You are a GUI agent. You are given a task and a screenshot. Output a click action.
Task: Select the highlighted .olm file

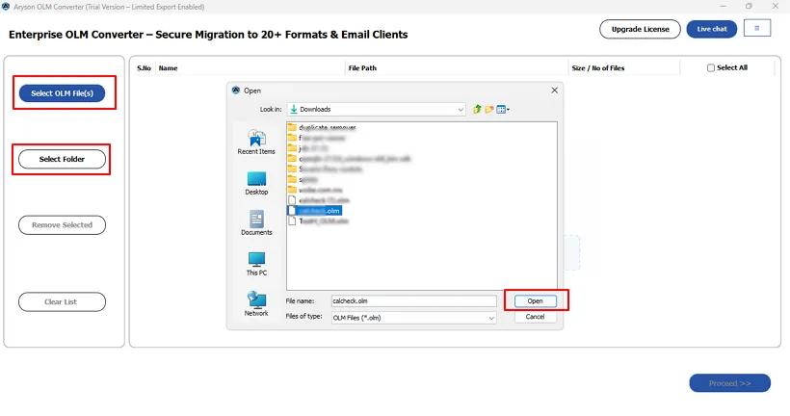[315, 211]
